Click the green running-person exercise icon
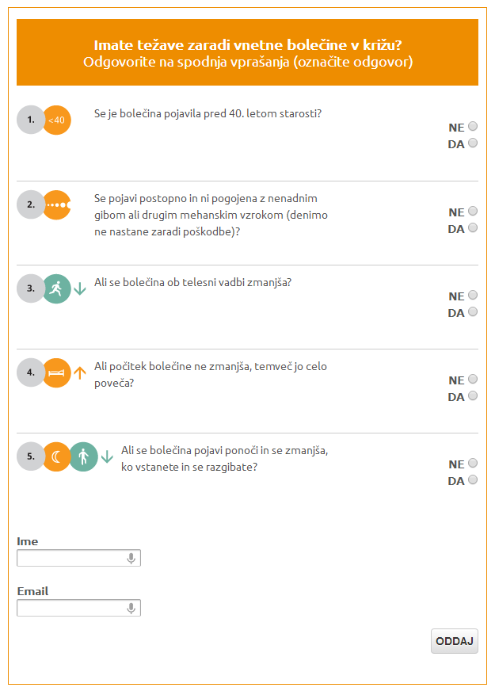The height and width of the screenshot is (695, 495). [57, 288]
